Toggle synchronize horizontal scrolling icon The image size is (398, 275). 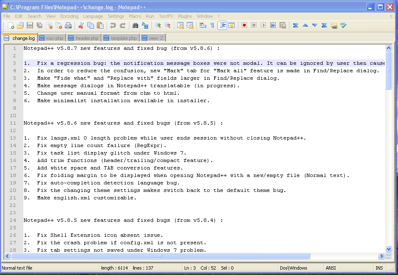(190, 25)
